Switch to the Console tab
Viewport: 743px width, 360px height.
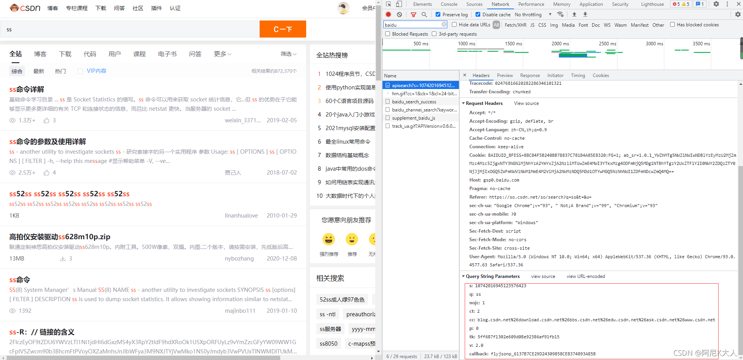tap(449, 4)
